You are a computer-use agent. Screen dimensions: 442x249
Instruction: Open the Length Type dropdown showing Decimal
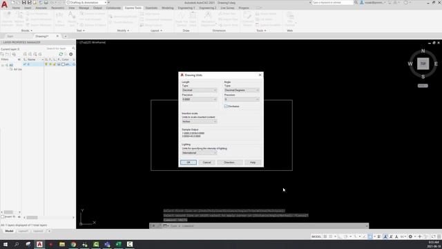(x=200, y=90)
